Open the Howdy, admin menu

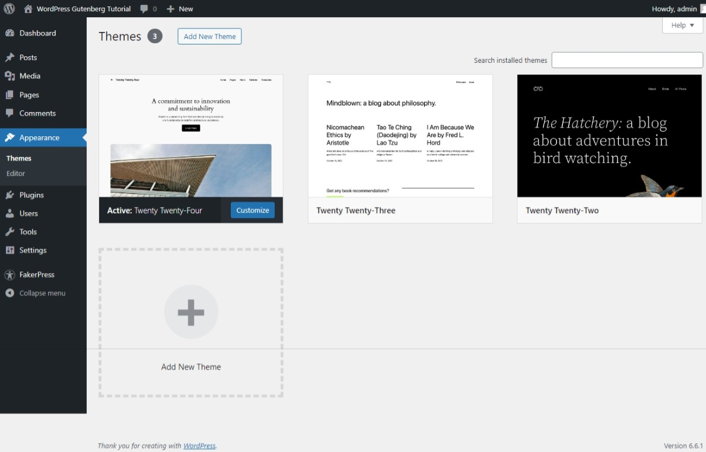[x=673, y=8]
